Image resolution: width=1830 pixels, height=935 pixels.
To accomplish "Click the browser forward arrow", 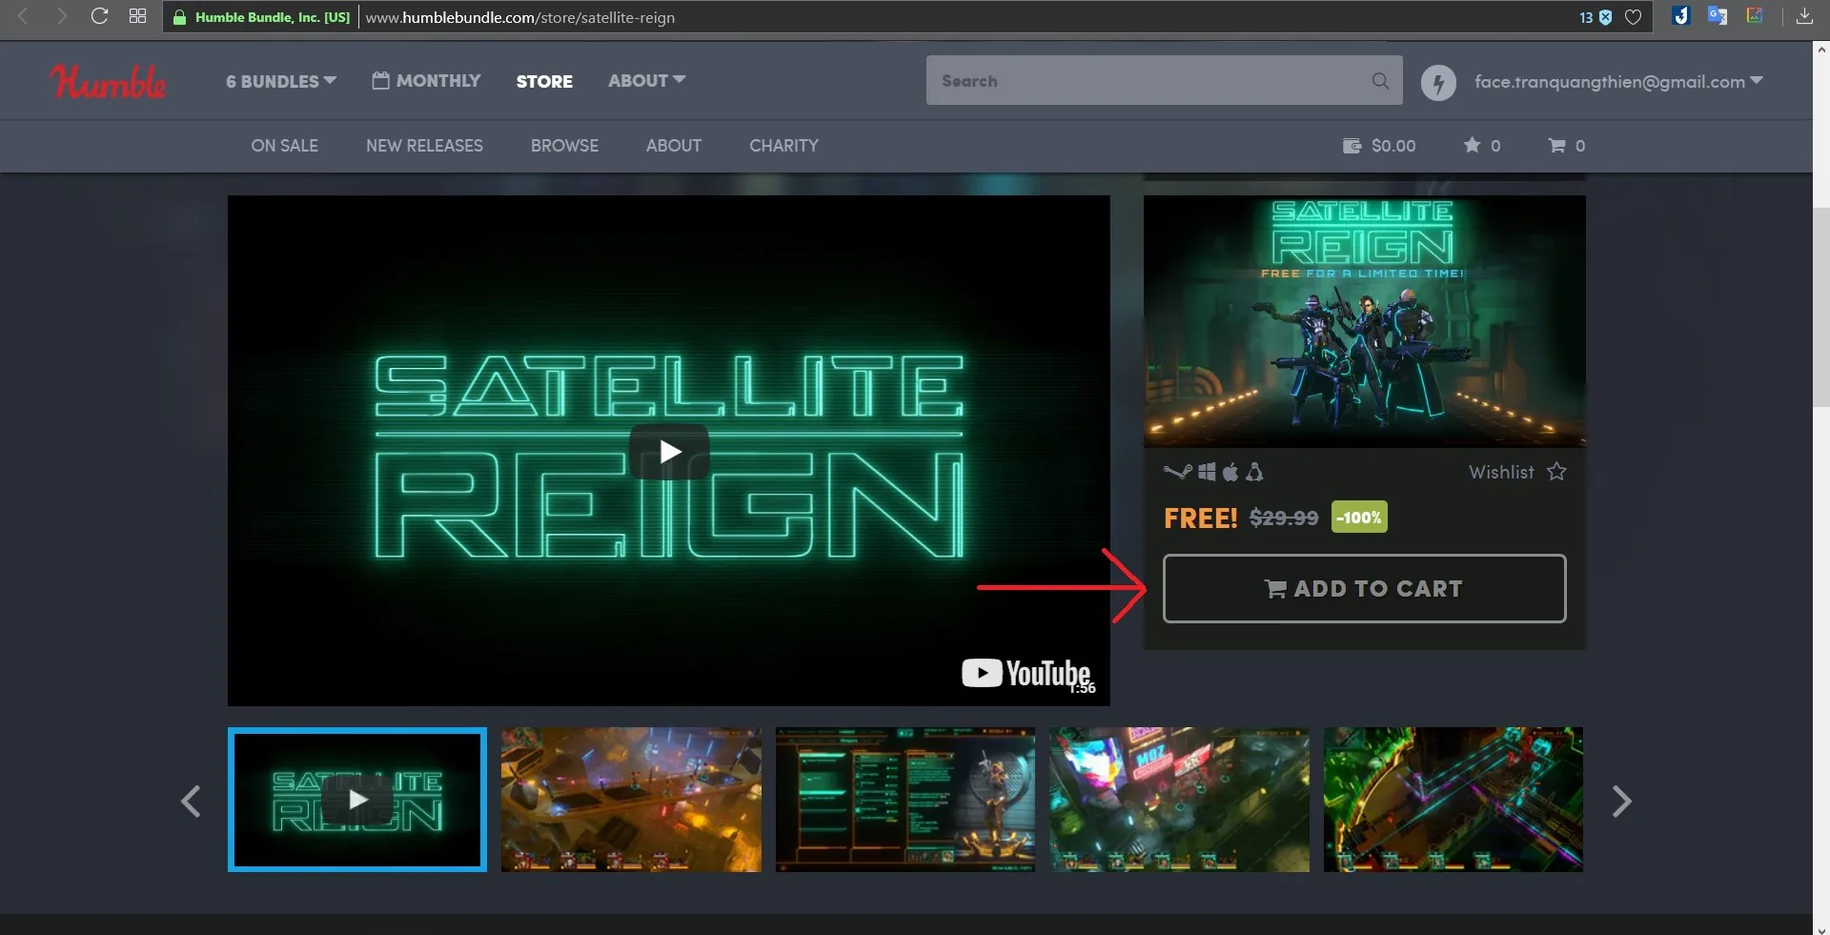I will click(x=61, y=16).
